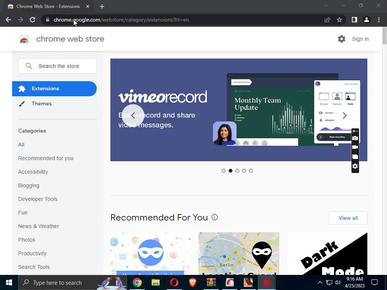
Task: Click the Sign in link
Action: pyautogui.click(x=360, y=39)
